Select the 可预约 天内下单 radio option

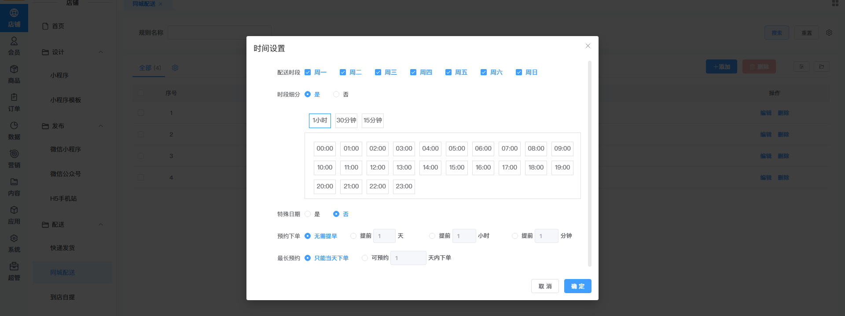(365, 258)
